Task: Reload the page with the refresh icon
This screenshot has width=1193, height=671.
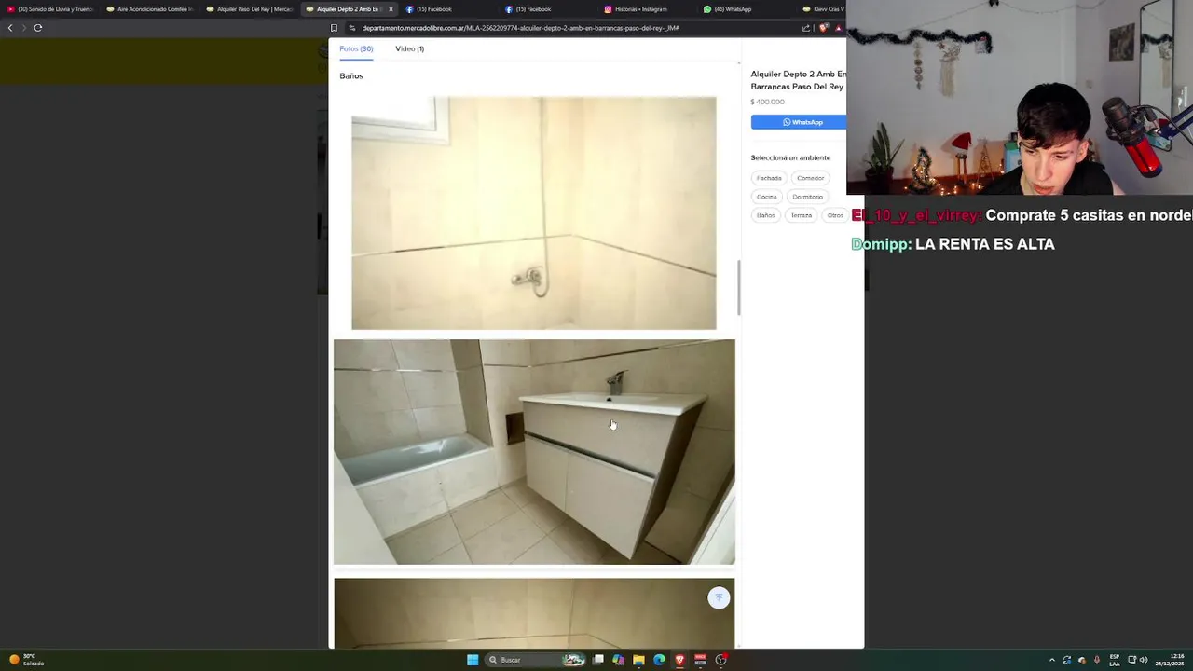Action: [38, 28]
